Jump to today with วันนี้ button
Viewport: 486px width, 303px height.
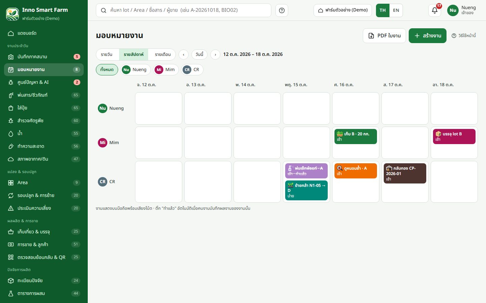[x=199, y=55]
